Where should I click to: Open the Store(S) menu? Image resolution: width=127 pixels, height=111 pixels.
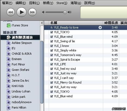coord(62,3)
